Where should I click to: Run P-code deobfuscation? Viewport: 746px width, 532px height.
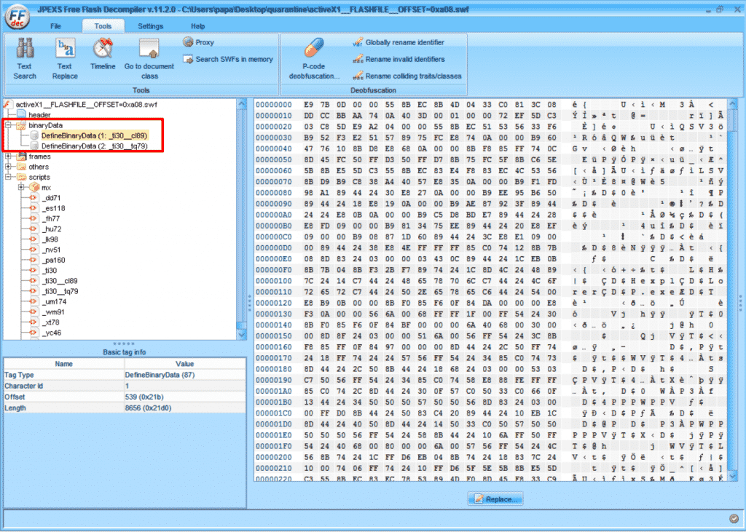tap(314, 58)
